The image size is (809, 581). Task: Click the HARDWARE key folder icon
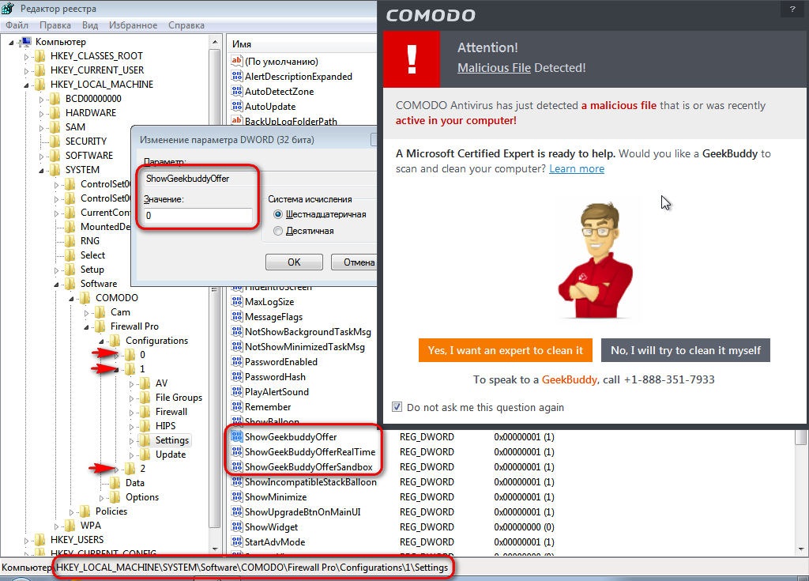tap(55, 112)
